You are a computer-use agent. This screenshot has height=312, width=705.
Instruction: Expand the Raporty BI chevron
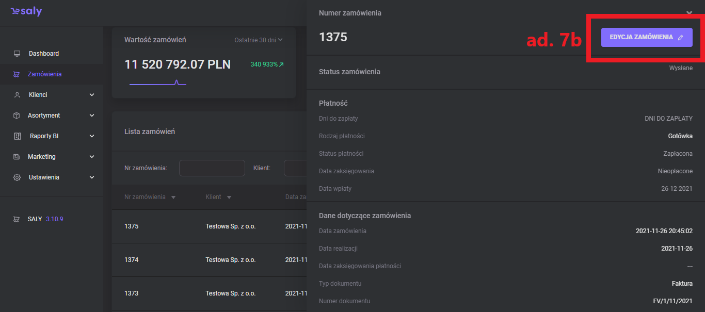pos(92,136)
